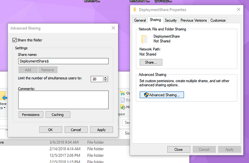This screenshot has height=163, width=249.
Task: Open the share Permissions dialog
Action: (31, 115)
